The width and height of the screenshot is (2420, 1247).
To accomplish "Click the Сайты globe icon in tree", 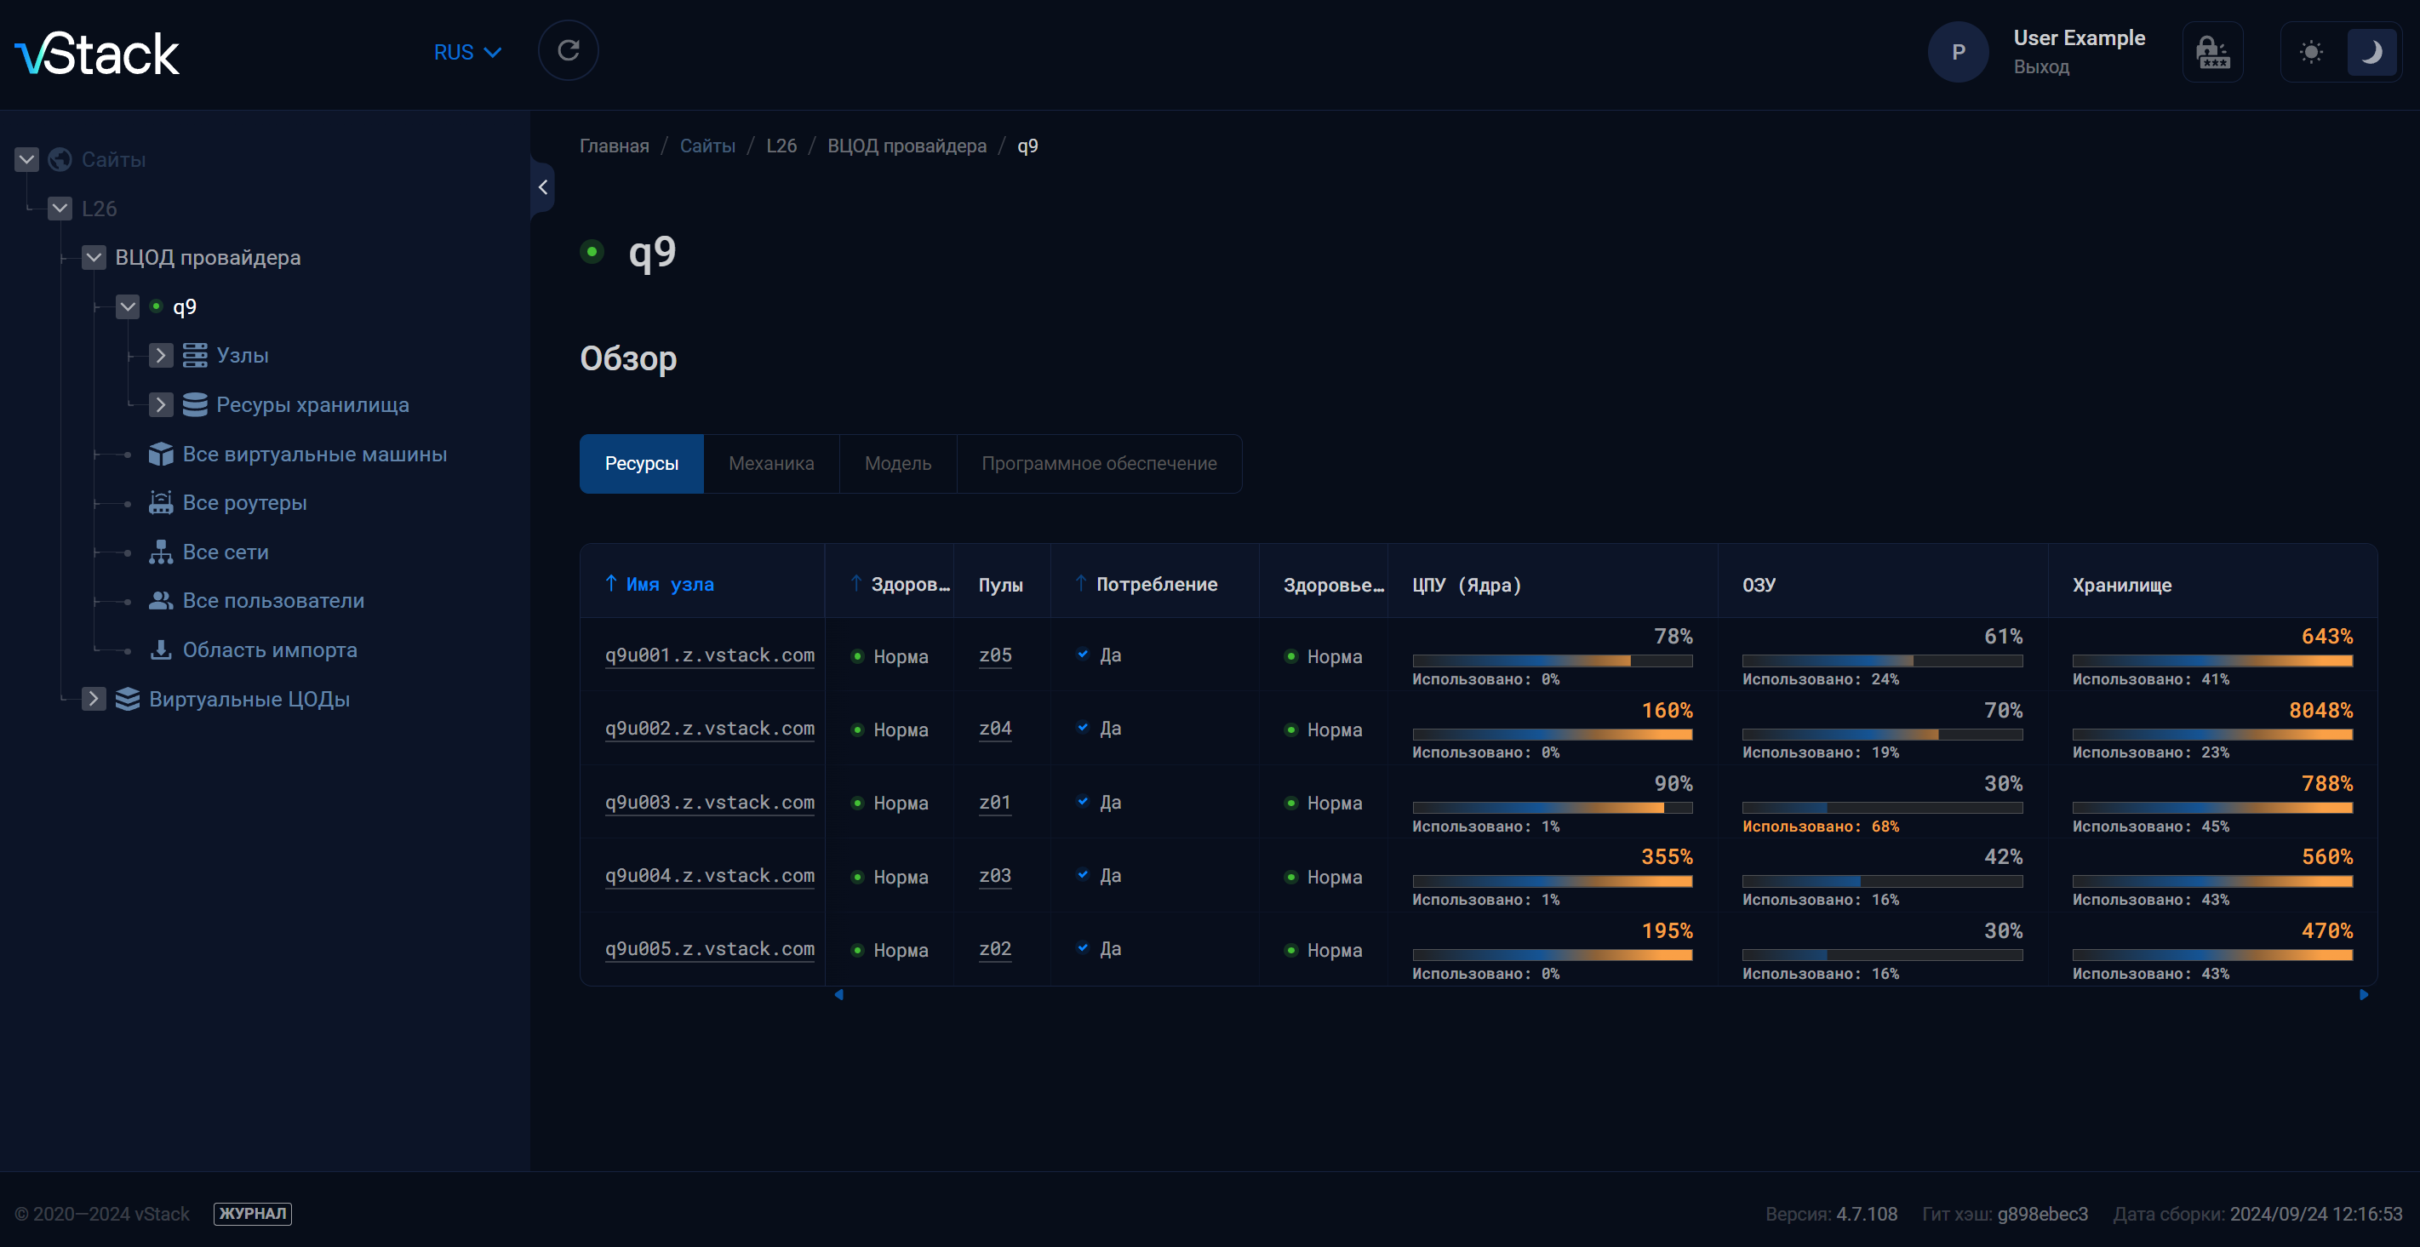I will pyautogui.click(x=60, y=160).
